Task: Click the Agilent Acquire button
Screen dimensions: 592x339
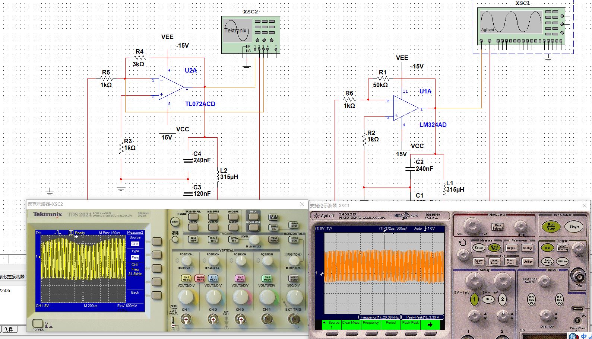Action: coord(512,248)
